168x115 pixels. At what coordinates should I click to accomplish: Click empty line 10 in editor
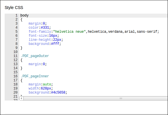[93, 52]
